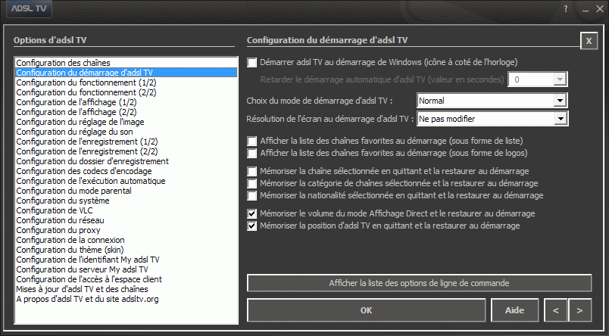The width and height of the screenshot is (609, 336).
Task: Open Configuration de l'accès à l'espace client
Action: [x=126, y=279]
